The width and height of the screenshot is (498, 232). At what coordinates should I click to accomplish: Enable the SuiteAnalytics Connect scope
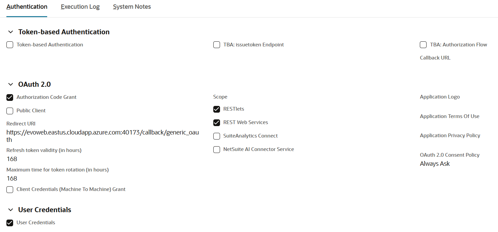[217, 136]
